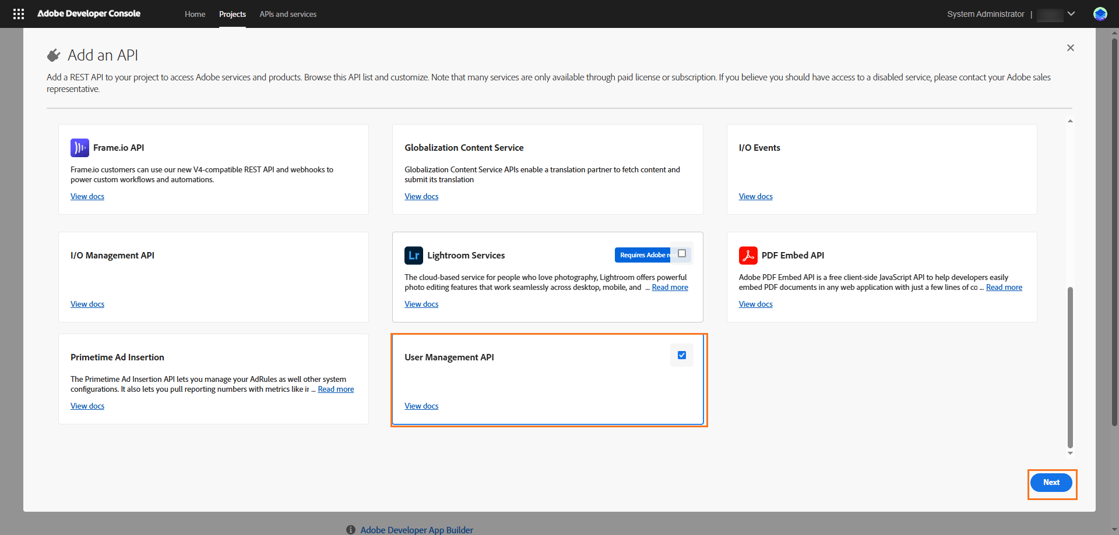Click the API list scroll down arrow
This screenshot has height=535, width=1119.
[x=1070, y=453]
